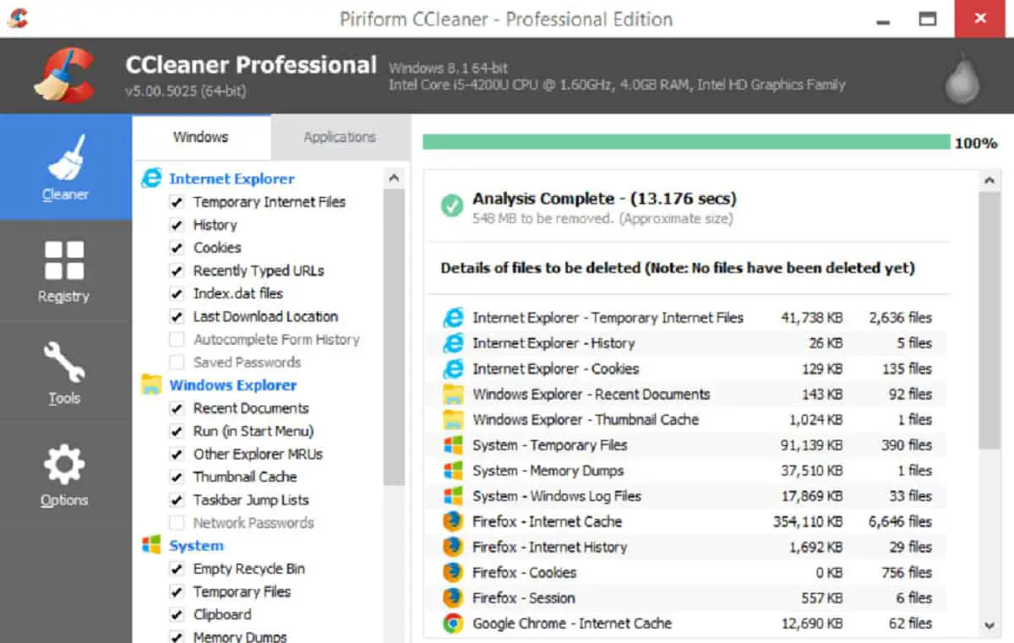Select the Internet Explorer category heading
This screenshot has width=1014, height=643.
coord(232,178)
